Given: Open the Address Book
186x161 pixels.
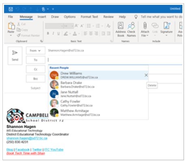Looking at the screenshot, I should (121, 30).
